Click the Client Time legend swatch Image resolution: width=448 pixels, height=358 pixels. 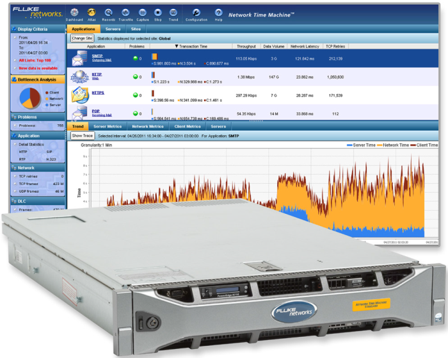[x=413, y=145]
